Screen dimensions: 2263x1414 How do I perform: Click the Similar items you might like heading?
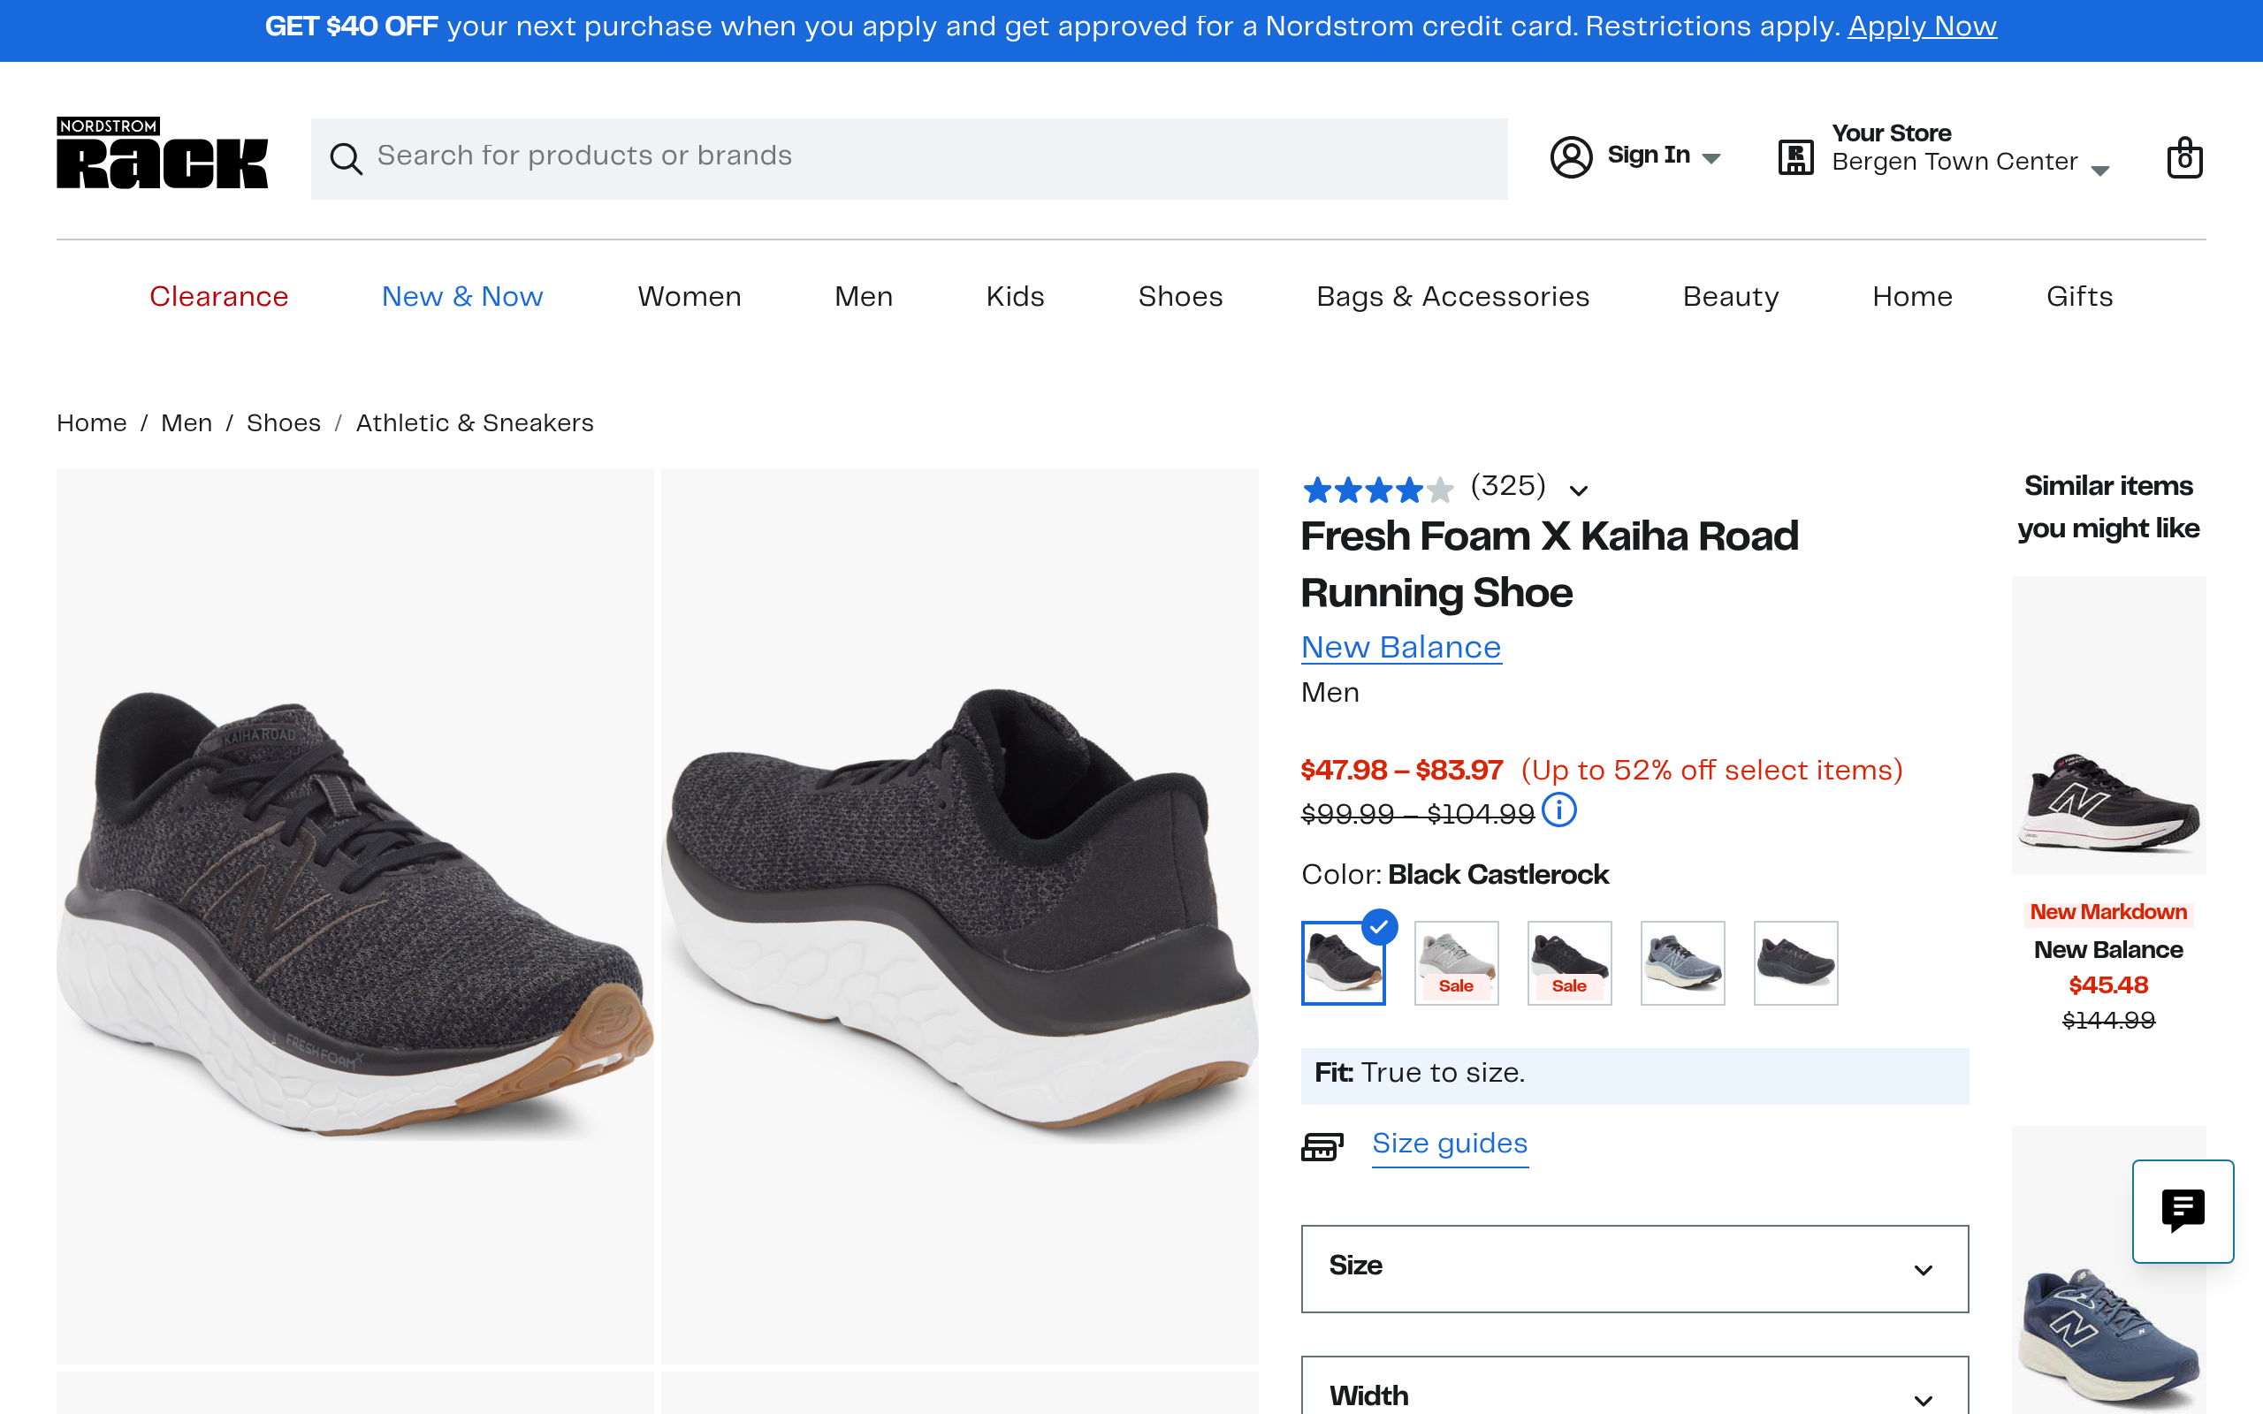tap(2107, 507)
